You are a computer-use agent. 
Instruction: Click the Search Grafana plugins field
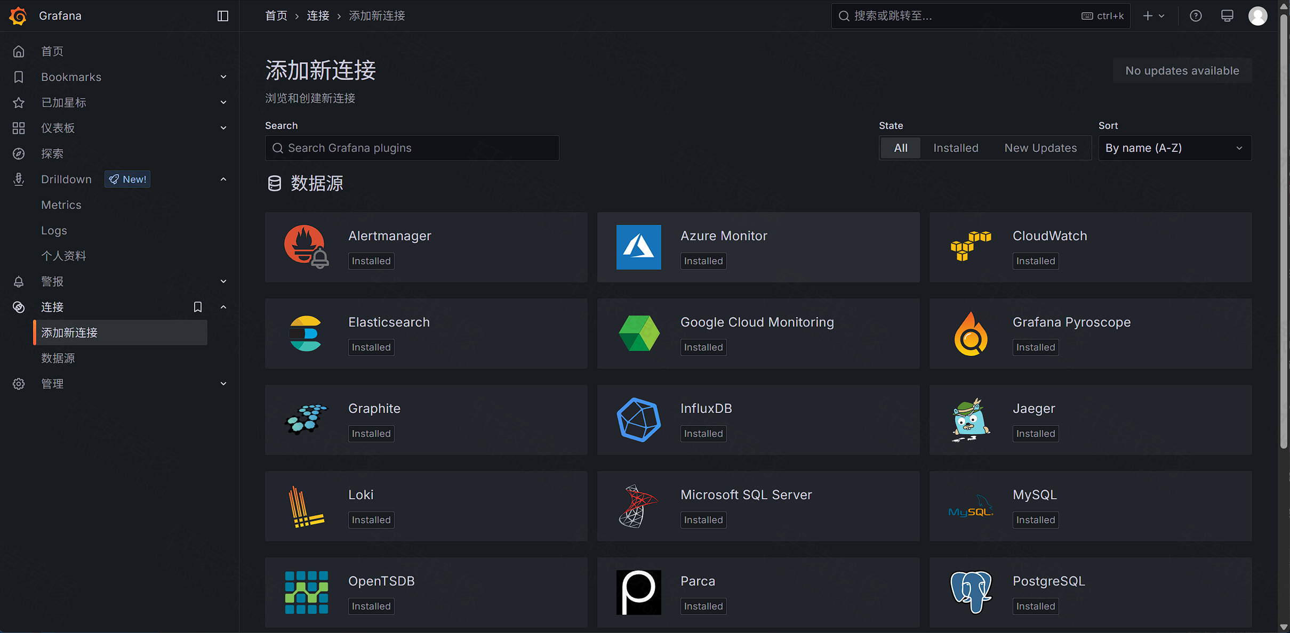[412, 148]
